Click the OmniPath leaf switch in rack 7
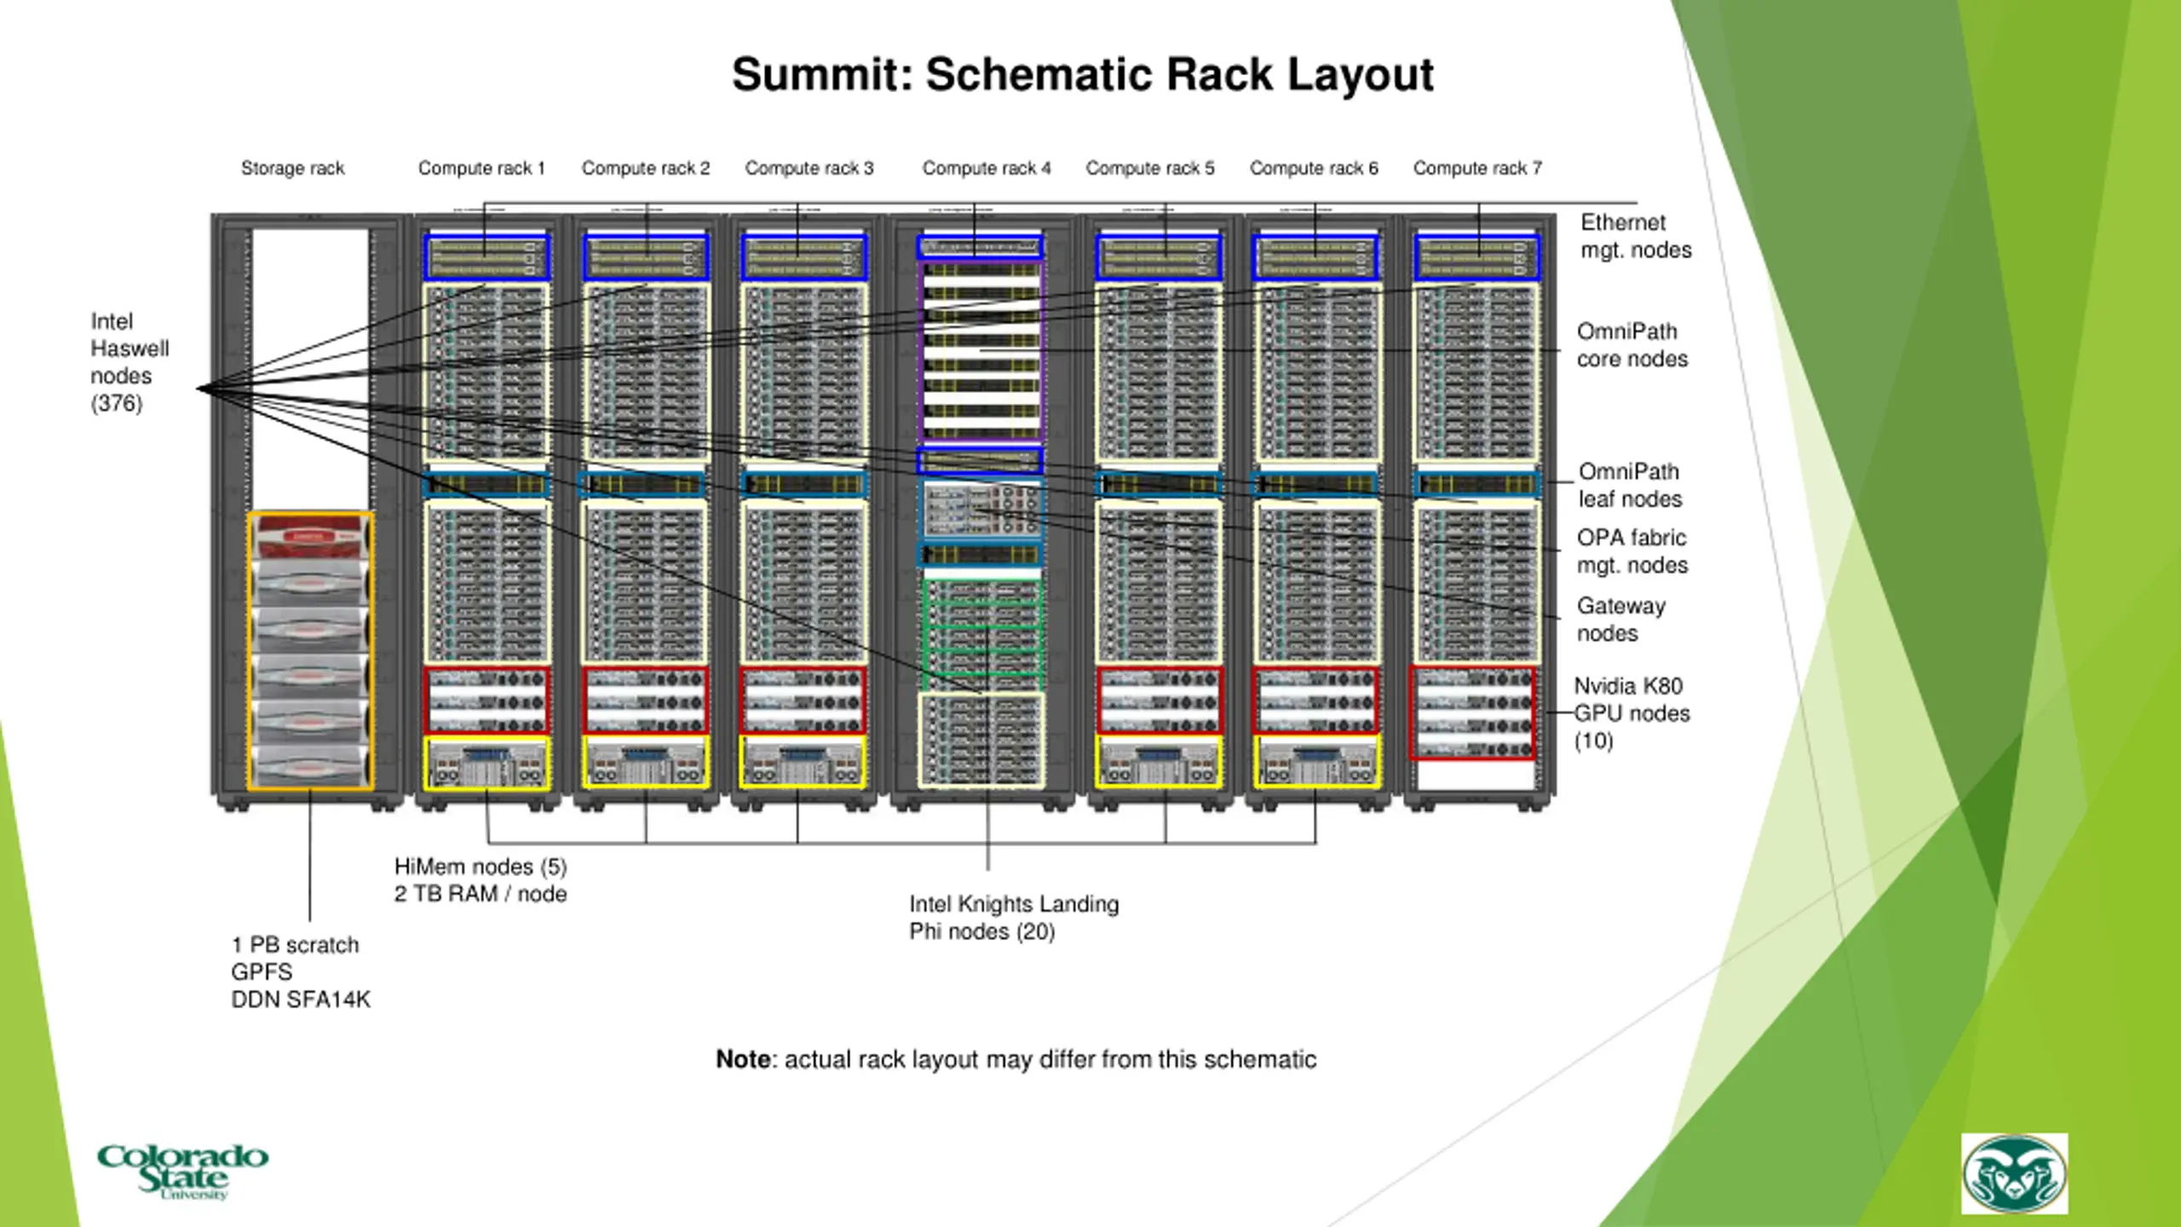 coord(1476,485)
